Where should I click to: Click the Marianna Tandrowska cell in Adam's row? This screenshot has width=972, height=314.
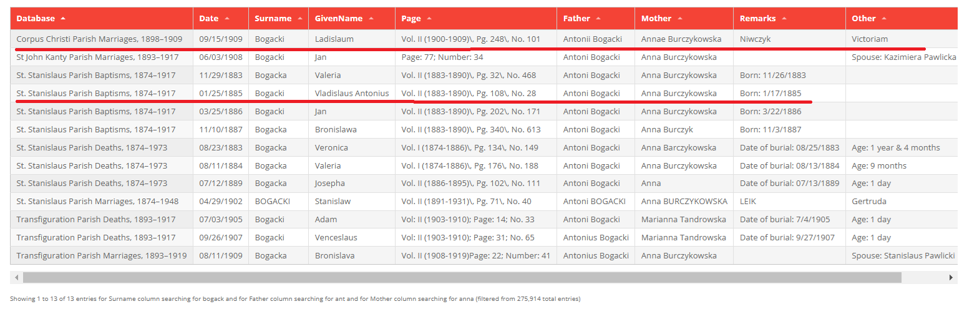tap(684, 220)
